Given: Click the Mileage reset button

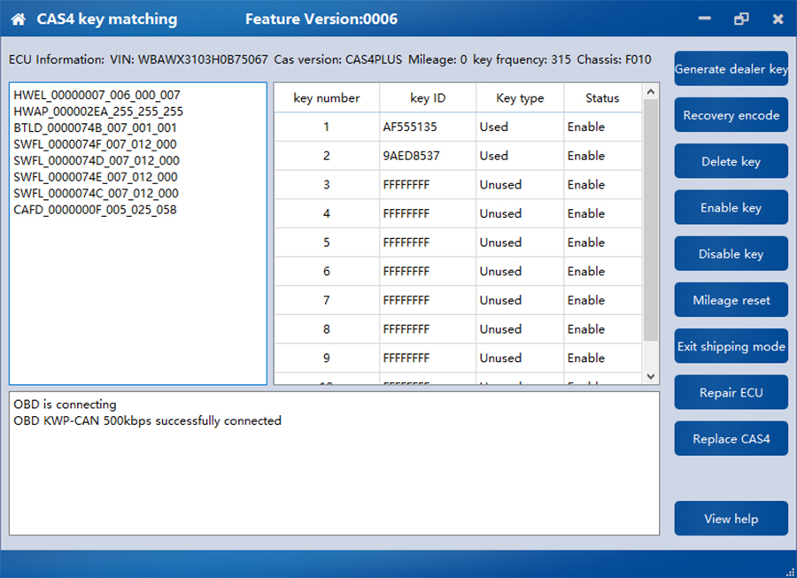Looking at the screenshot, I should tap(731, 300).
